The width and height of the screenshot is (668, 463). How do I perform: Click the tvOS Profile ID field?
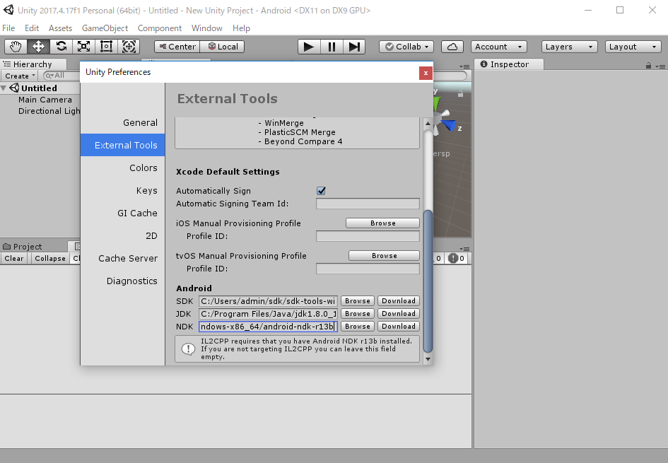click(368, 269)
